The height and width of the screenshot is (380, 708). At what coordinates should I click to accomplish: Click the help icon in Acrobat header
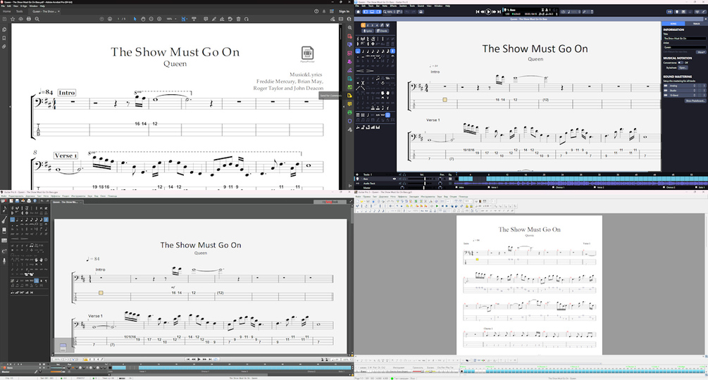coord(316,11)
